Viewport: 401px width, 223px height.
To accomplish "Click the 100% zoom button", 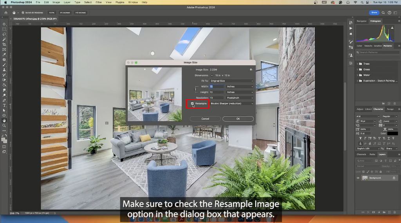I will click(52, 12).
